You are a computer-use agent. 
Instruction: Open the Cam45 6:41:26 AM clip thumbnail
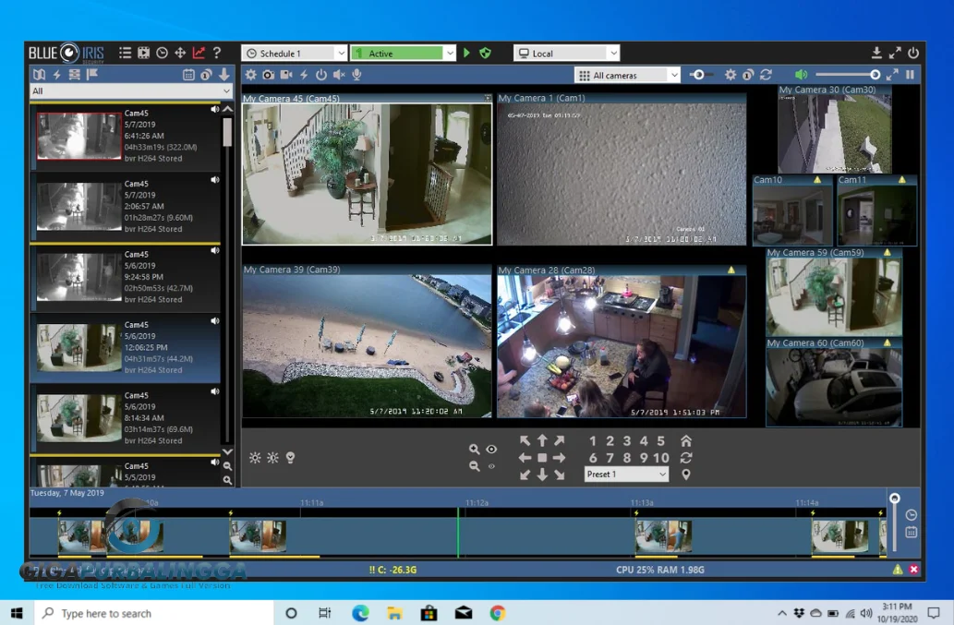78,136
